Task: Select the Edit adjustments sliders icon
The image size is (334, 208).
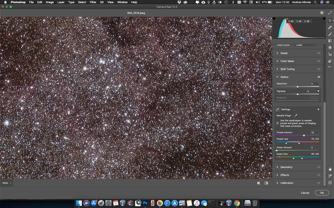Action: pos(330,21)
